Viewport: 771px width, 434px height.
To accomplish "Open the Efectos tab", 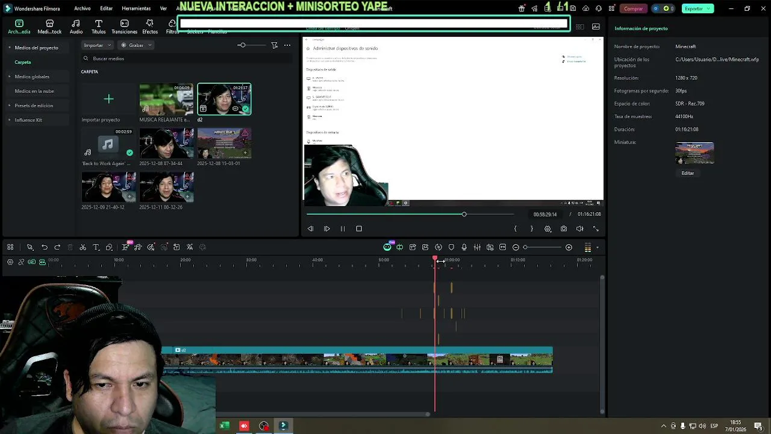I will [150, 27].
